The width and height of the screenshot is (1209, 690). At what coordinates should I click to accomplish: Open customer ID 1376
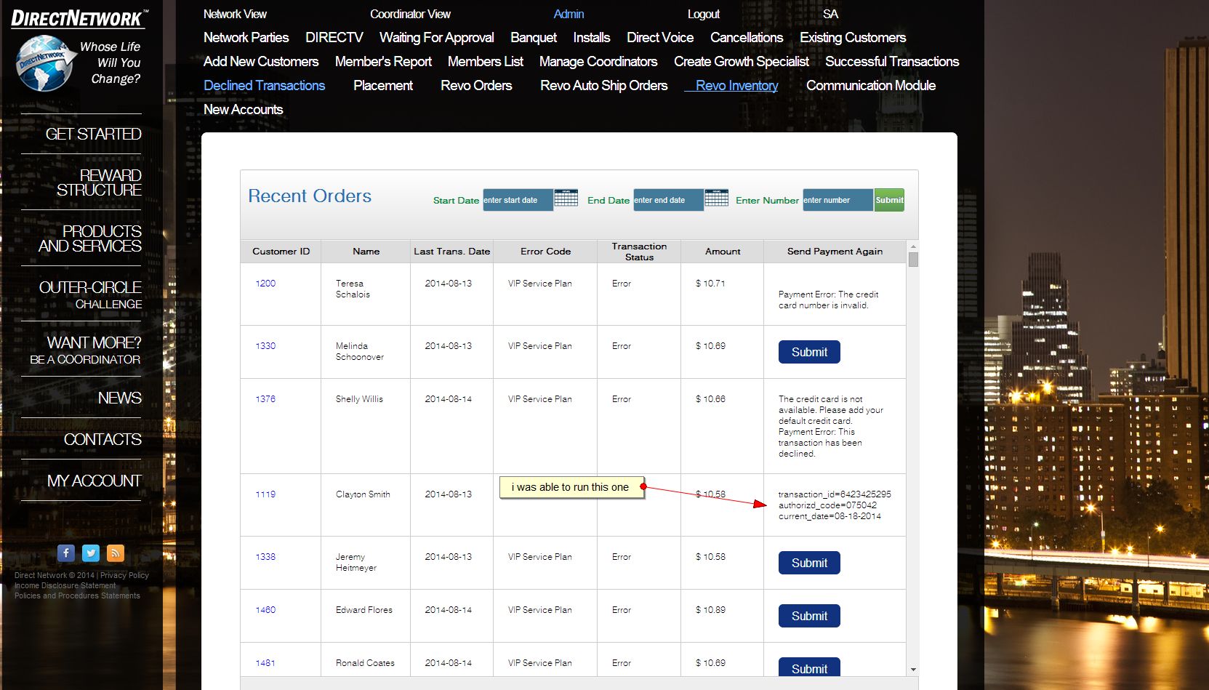click(x=265, y=399)
